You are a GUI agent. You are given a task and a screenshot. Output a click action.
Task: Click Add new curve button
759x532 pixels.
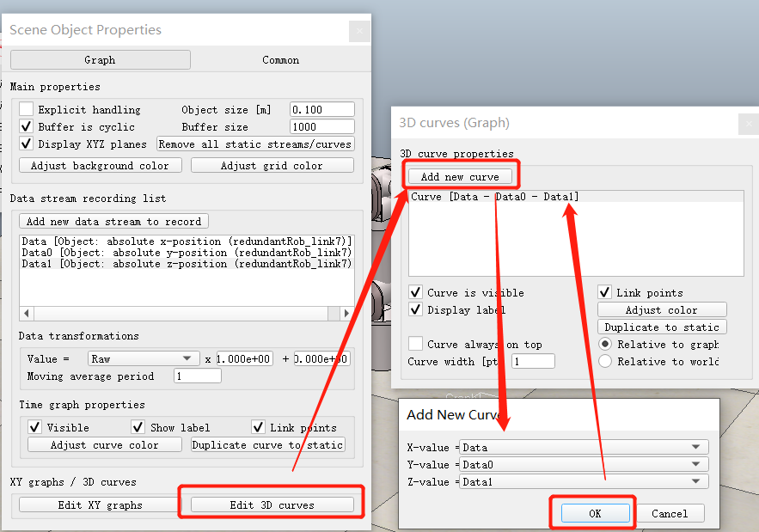coord(460,177)
